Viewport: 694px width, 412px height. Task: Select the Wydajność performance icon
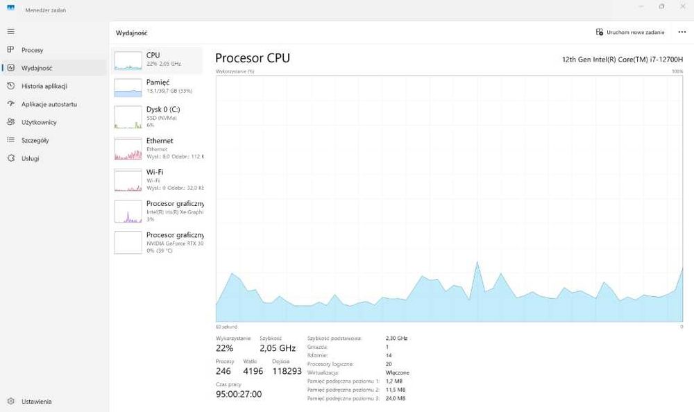pyautogui.click(x=10, y=68)
